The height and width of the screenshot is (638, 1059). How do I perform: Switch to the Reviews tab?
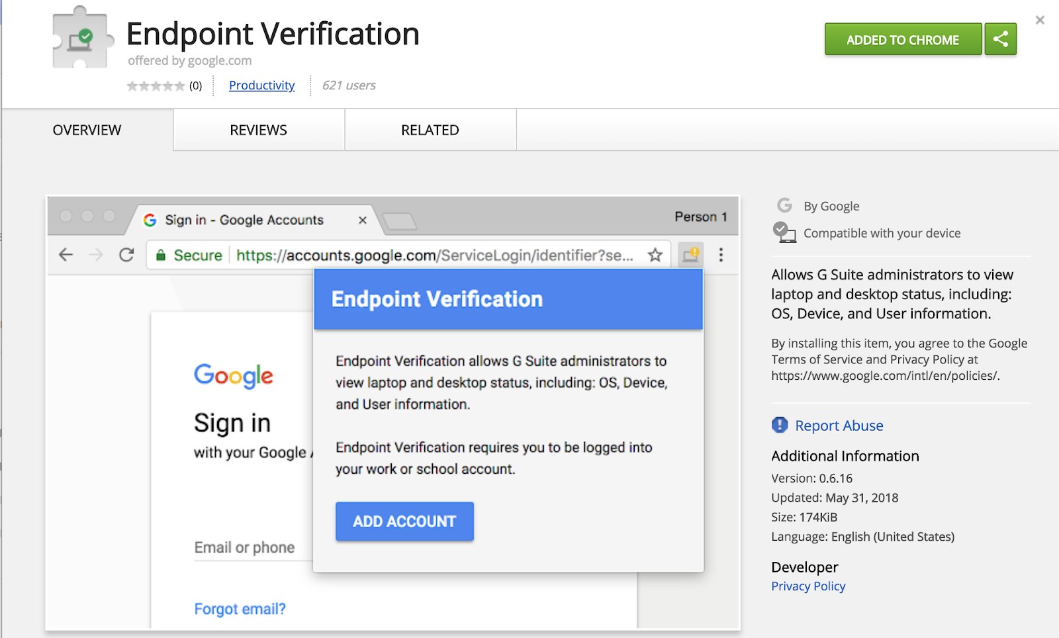tap(258, 130)
